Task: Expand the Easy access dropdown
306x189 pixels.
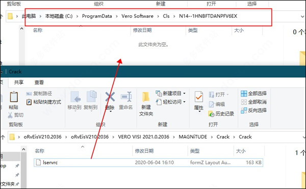Action: click(x=184, y=102)
